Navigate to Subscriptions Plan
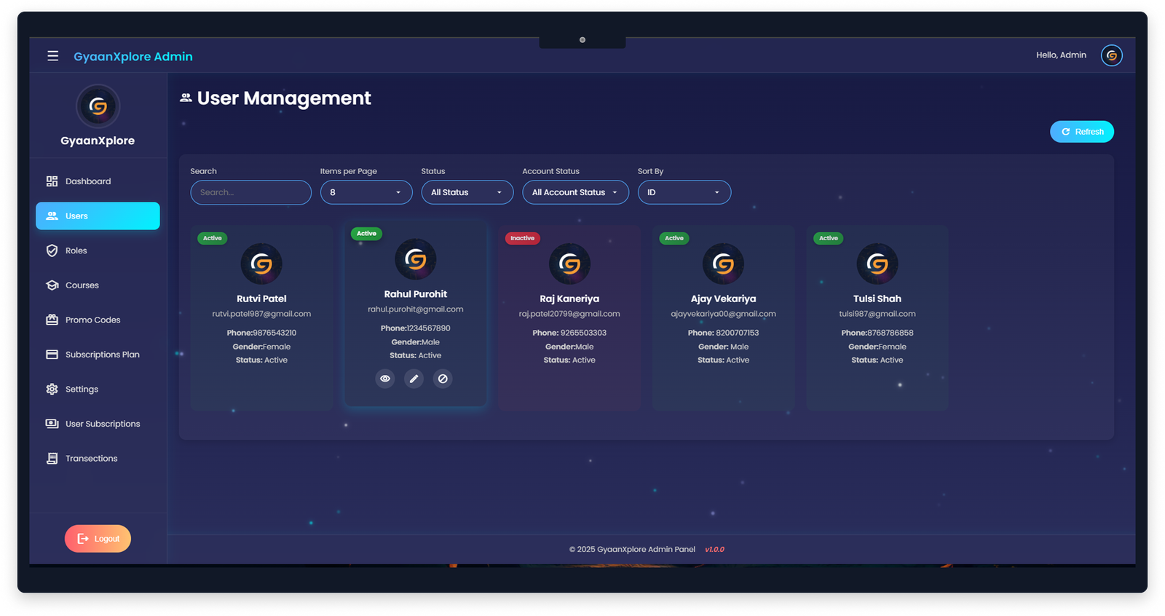The width and height of the screenshot is (1165, 616). (102, 355)
